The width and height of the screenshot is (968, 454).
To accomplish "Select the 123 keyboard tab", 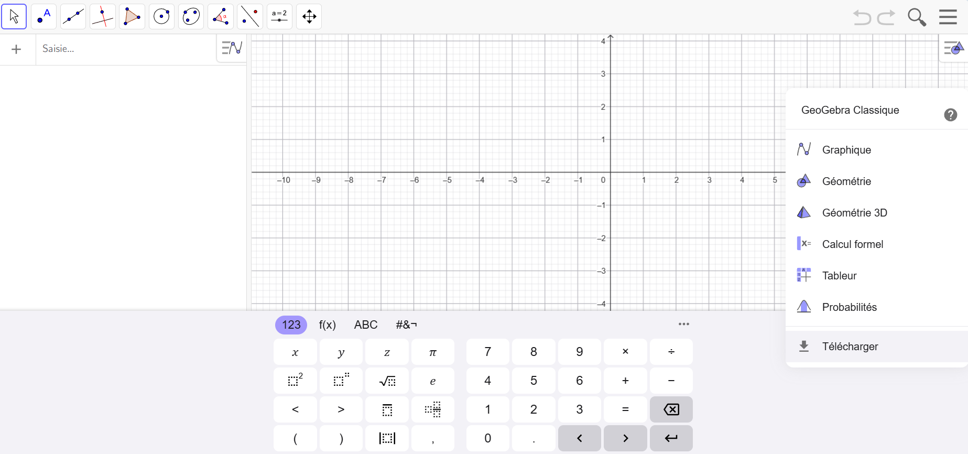I will pos(291,325).
